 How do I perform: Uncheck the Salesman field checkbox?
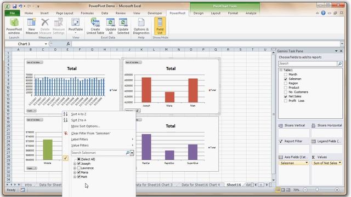click(285, 79)
